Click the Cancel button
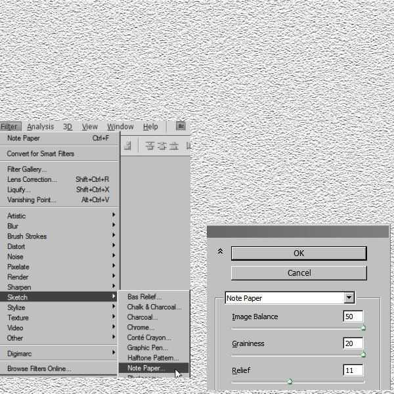 [x=299, y=273]
